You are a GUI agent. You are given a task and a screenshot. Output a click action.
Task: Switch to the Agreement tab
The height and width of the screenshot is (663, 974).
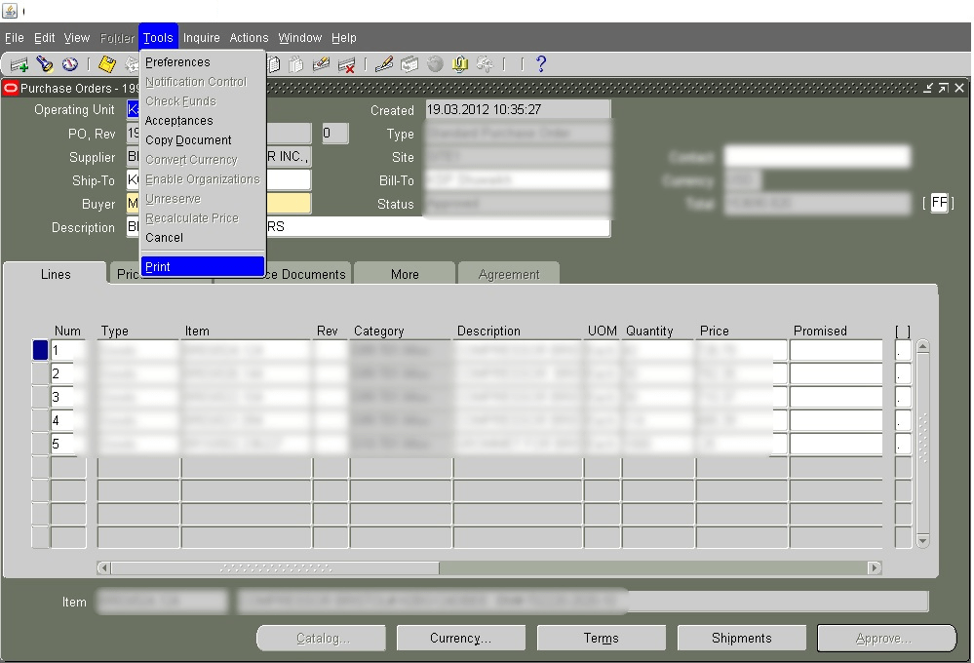[x=508, y=274]
